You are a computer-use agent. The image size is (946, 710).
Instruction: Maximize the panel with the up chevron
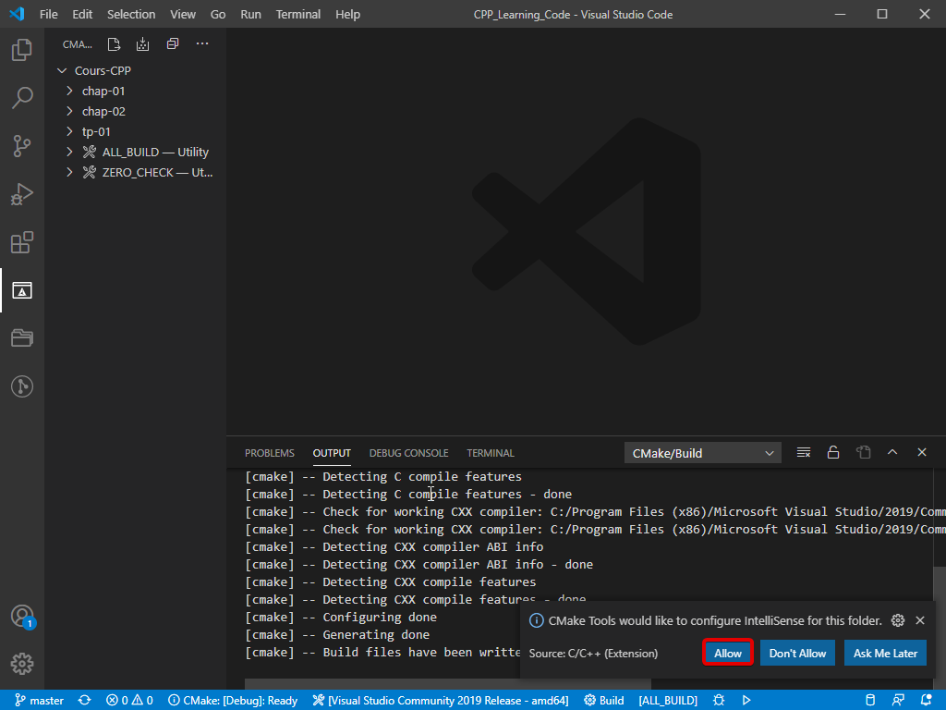(892, 452)
